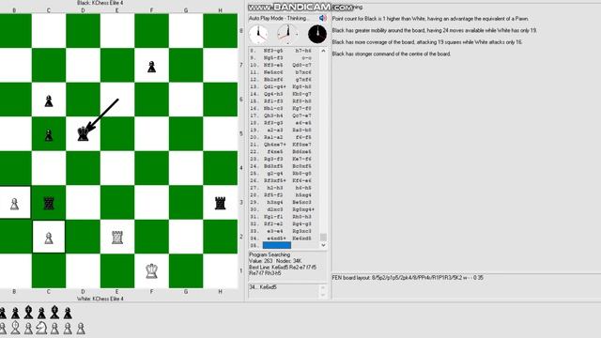Click White's analog clock face
The image size is (601, 338).
(259, 34)
